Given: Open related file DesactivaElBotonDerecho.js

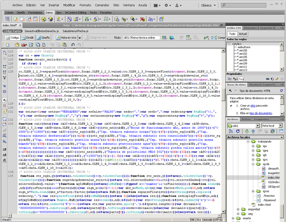Looking at the screenshot, I should (x=42, y=31).
